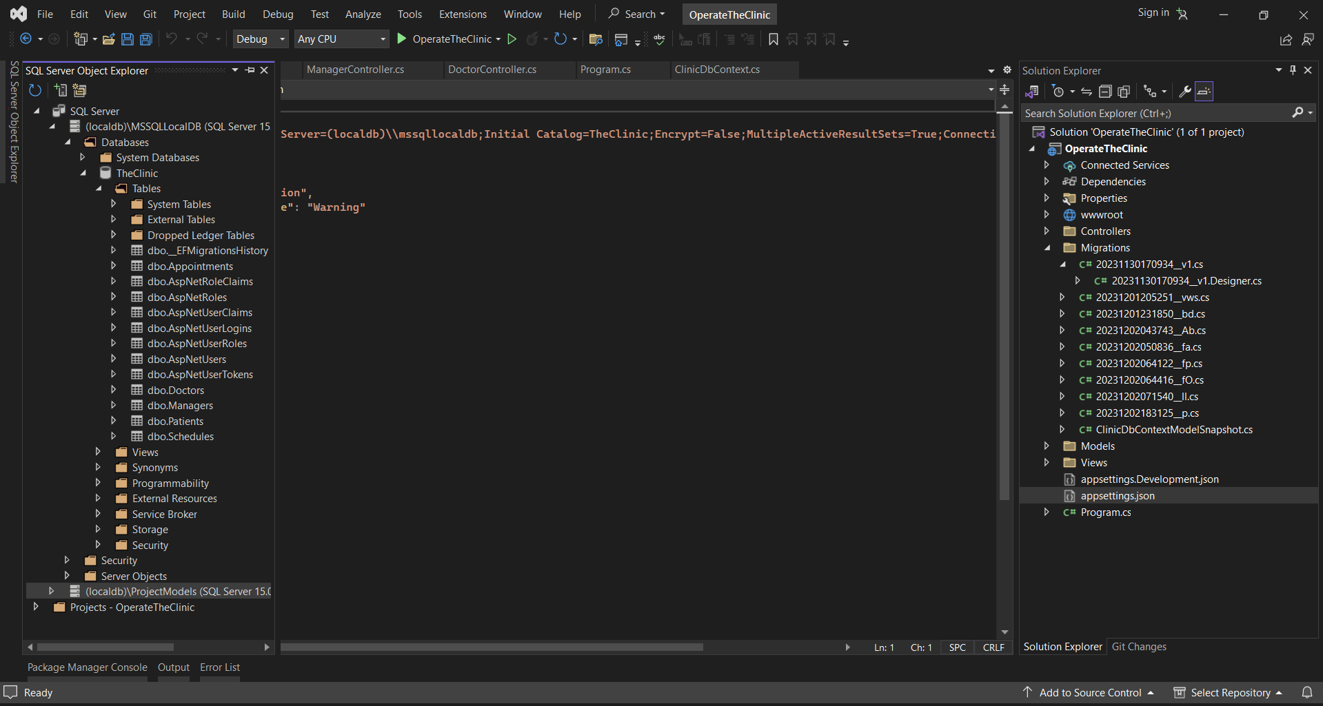The width and height of the screenshot is (1323, 706).
Task: Toggle a bookmark on the current line
Action: (774, 39)
